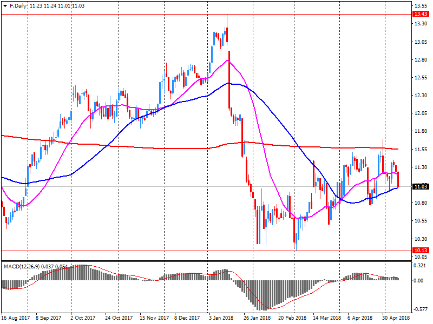Click the 13.43 red resistance price label
The height and width of the screenshot is (324, 433).
coord(421,14)
